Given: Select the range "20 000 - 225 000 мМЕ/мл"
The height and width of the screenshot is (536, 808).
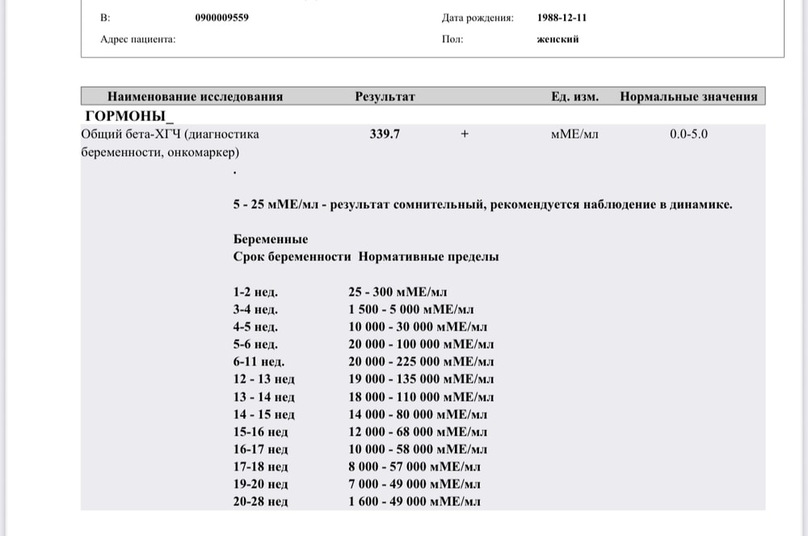Looking at the screenshot, I should click(420, 362).
